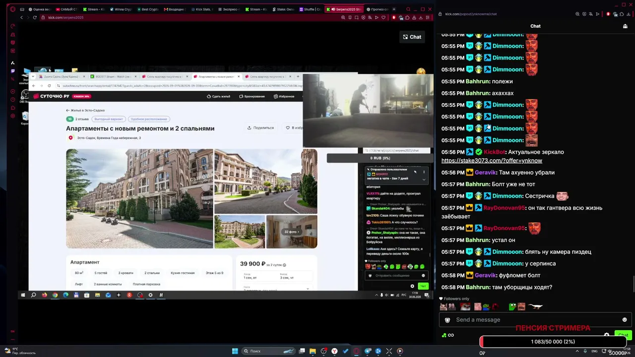Open the 32 фото gallery thumbnail
This screenshot has width=635, height=357.
292,232
